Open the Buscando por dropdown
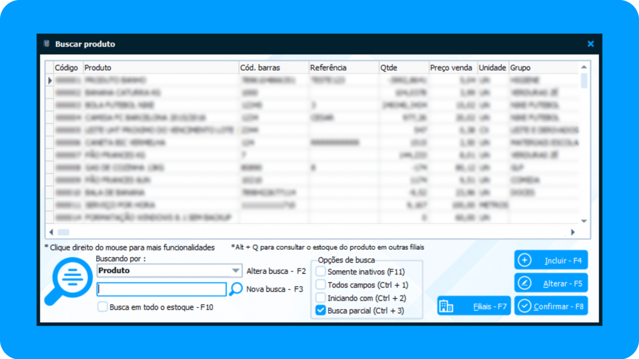Screen dimensions: 639x359 click(x=236, y=270)
